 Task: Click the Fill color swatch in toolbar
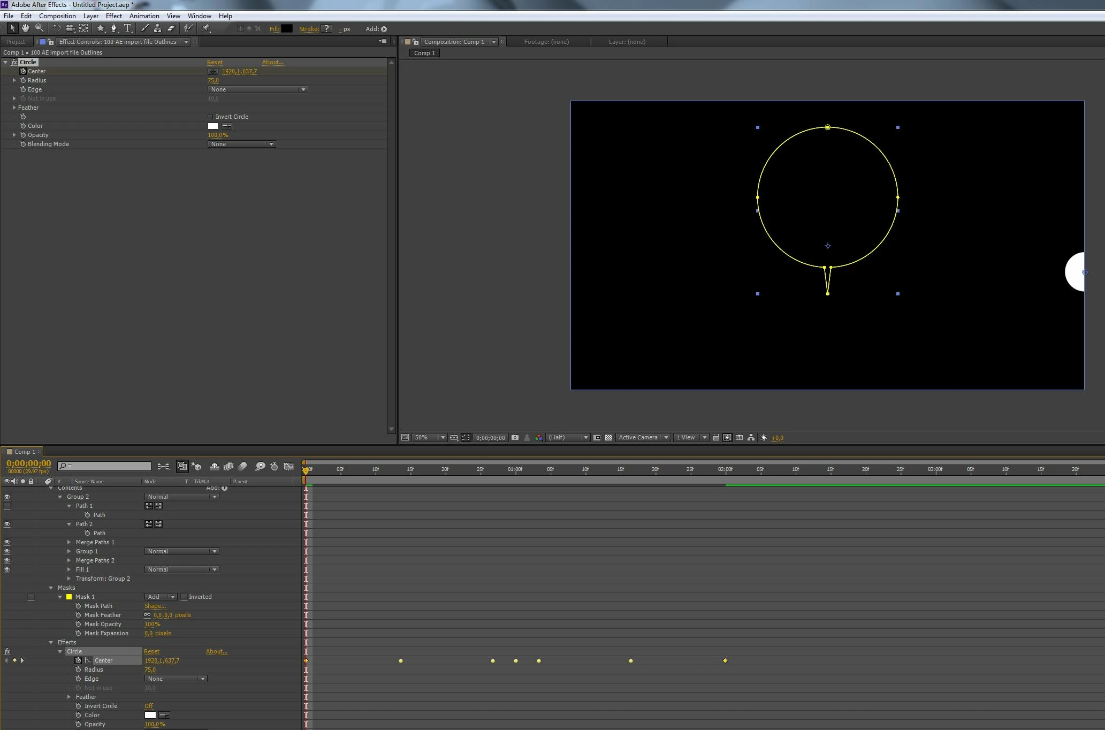pyautogui.click(x=287, y=29)
